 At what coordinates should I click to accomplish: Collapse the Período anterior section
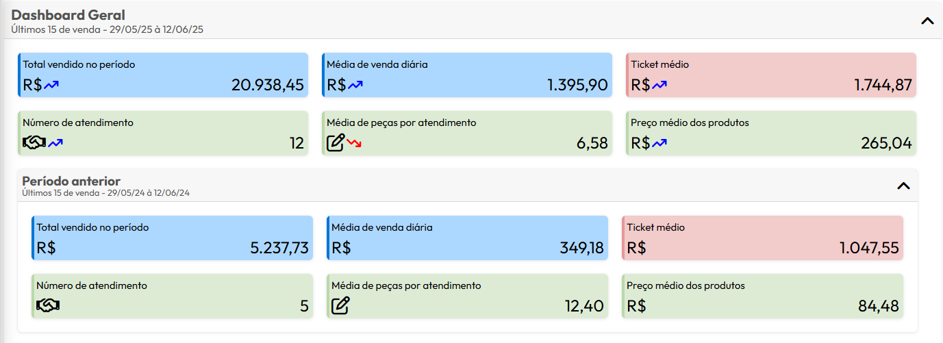point(903,186)
